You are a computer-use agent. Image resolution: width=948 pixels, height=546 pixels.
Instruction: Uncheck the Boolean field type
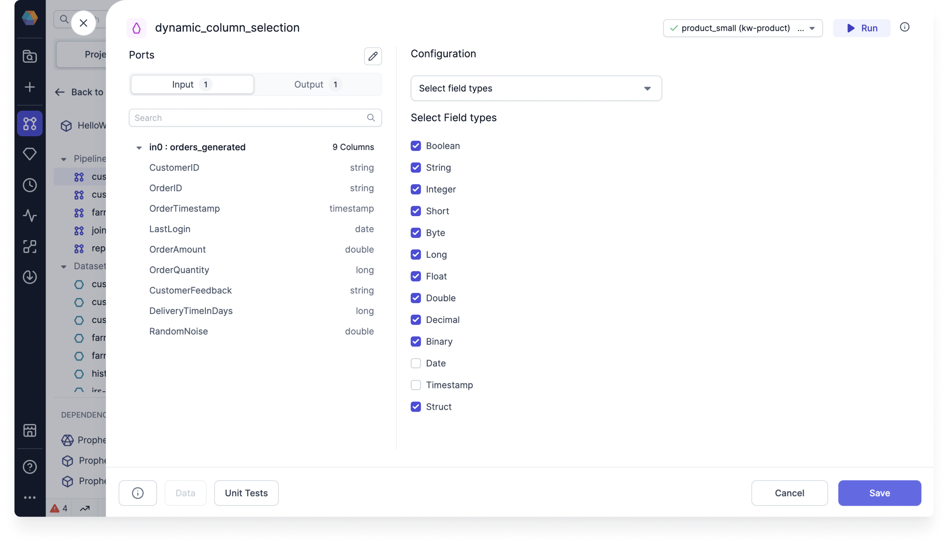[x=415, y=146]
